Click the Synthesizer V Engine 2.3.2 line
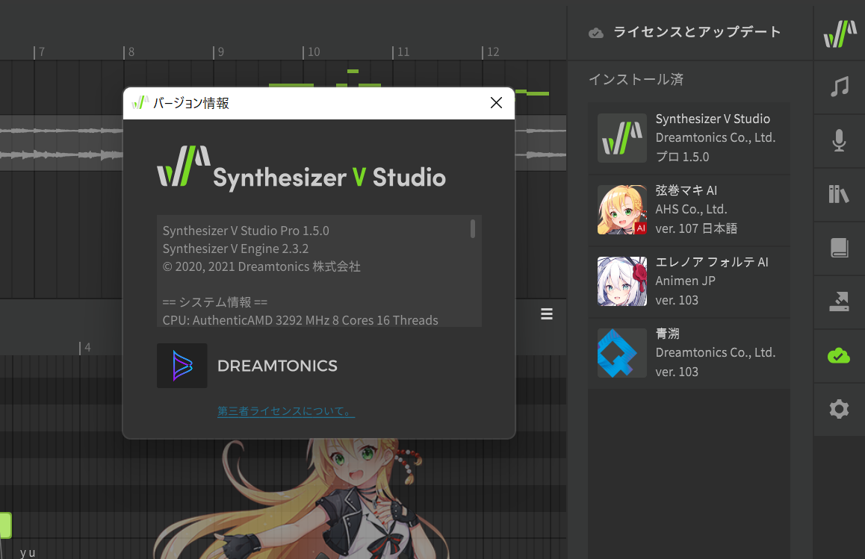 tap(235, 249)
